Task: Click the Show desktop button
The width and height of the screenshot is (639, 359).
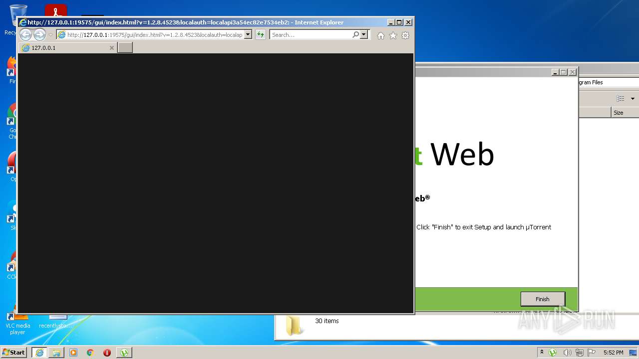Action: pos(633,353)
